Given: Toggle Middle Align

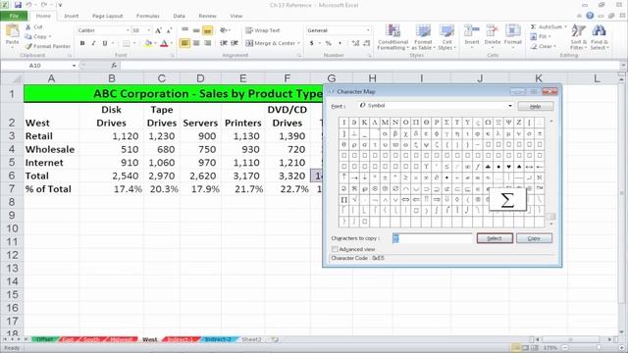Looking at the screenshot, I should click(196, 30).
